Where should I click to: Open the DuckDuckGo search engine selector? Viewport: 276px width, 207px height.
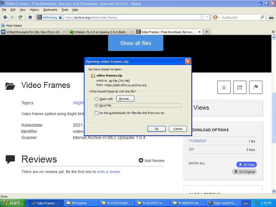tap(216, 17)
